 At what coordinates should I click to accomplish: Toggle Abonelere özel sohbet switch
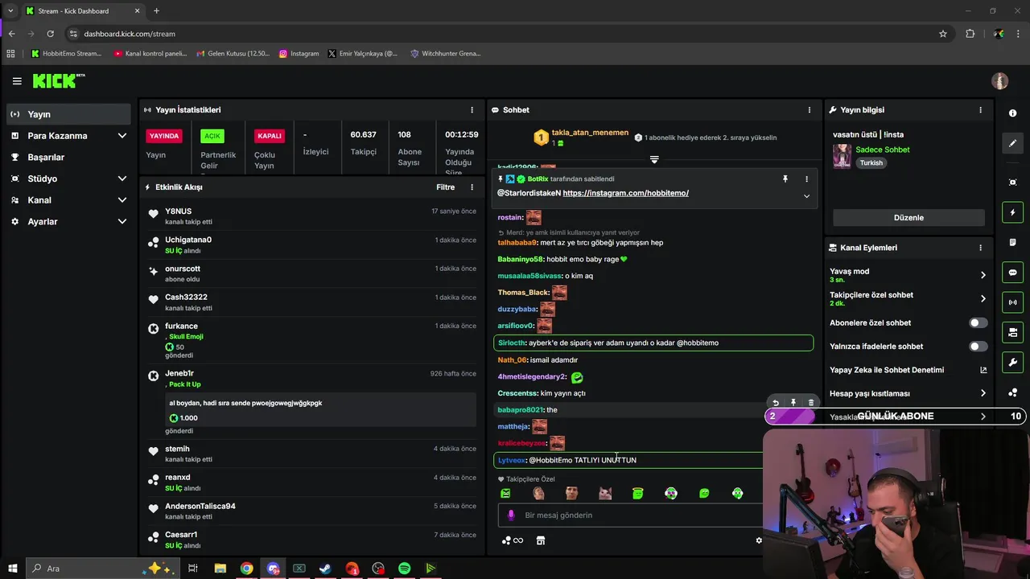978,322
